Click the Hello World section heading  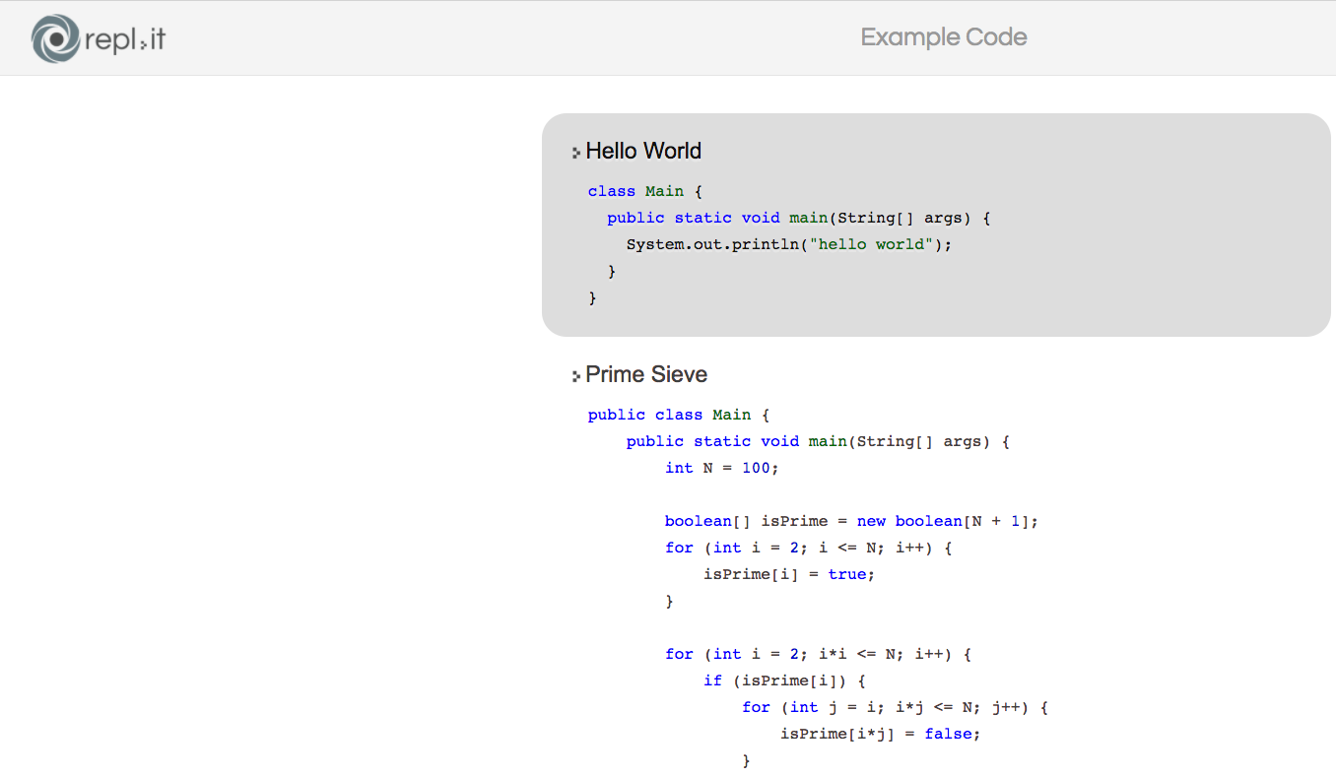[x=643, y=151]
